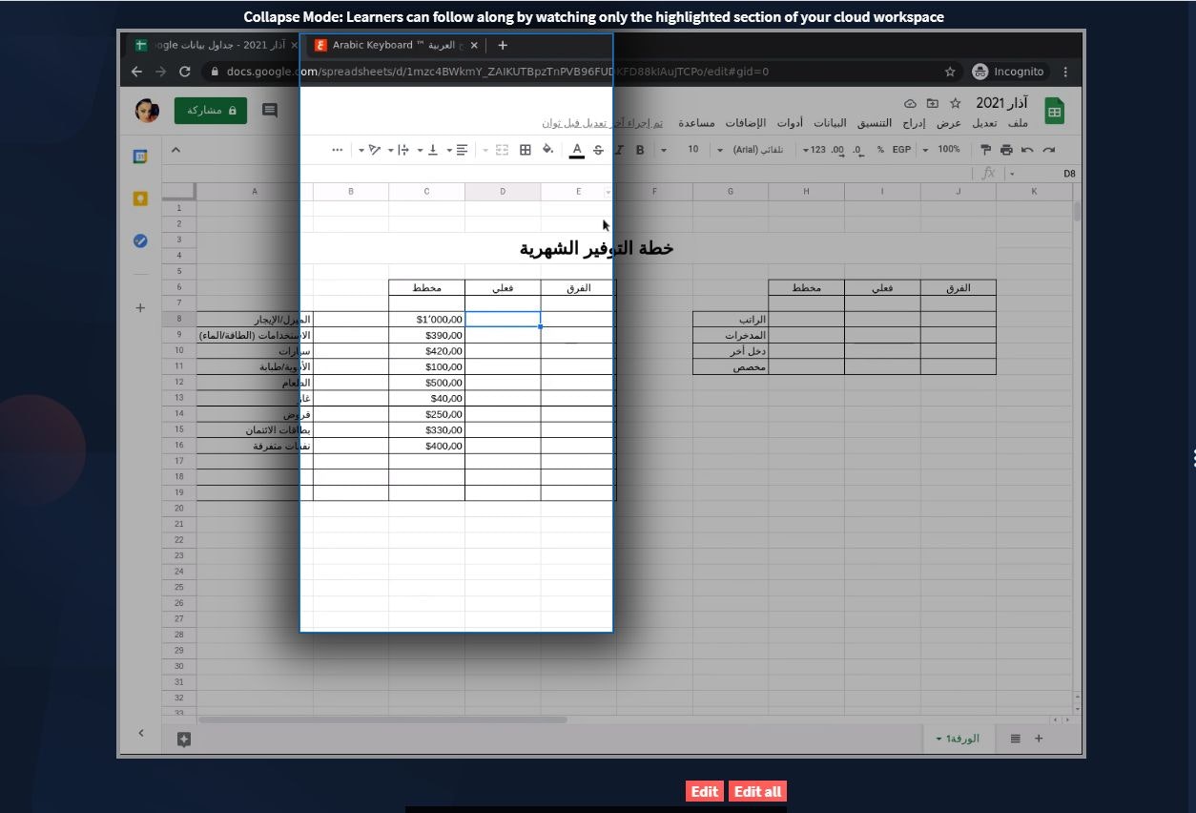Click the browser reload button
This screenshot has width=1196, height=813.
tap(185, 72)
